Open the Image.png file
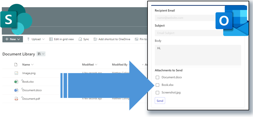253x117 pixels. pos(29,73)
